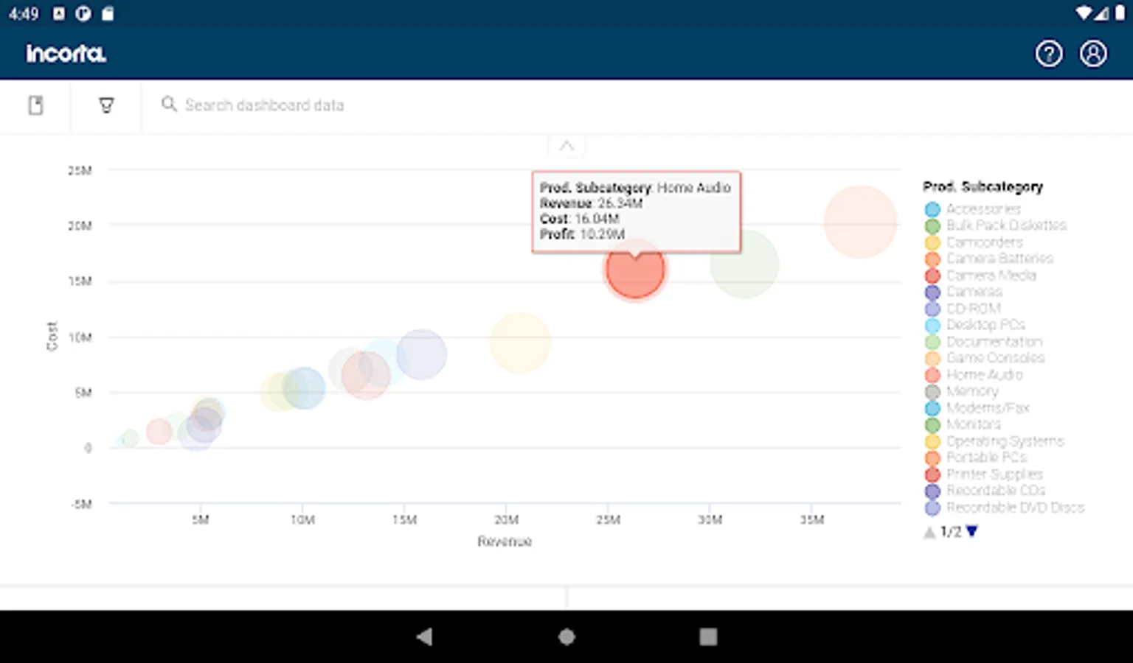Tap the Android recent apps button
Screen dimensions: 1133x663
click(x=708, y=636)
